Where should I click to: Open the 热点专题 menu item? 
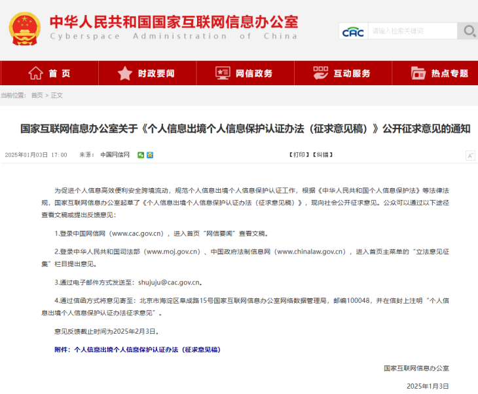450,73
